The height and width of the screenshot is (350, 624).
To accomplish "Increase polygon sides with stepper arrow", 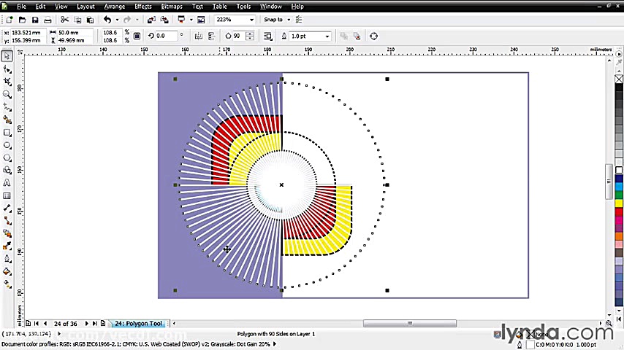I will tap(250, 34).
